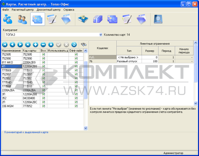Open the Дисконтный центр menu
The height and width of the screenshot is (156, 199).
coord(48,10)
